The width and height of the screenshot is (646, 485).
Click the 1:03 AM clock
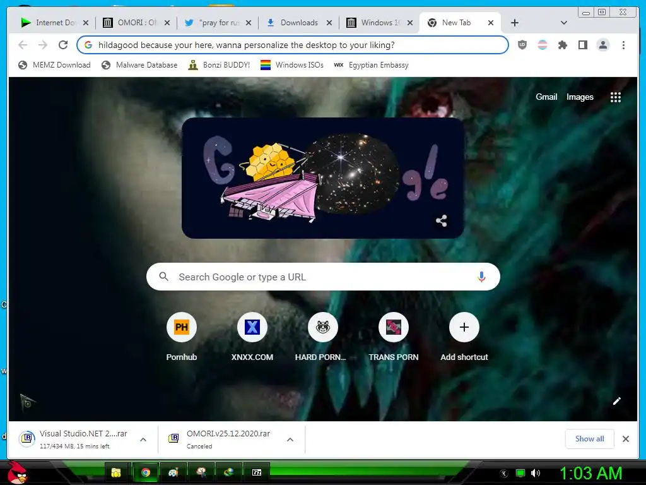coord(590,473)
